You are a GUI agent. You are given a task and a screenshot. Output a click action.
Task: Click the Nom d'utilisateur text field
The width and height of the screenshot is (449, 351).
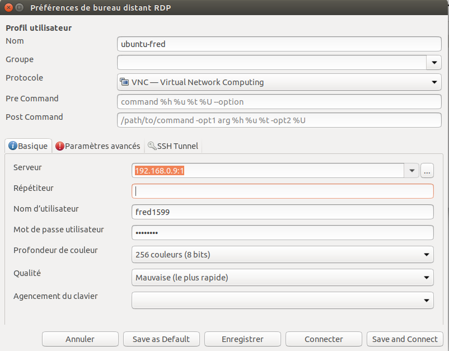pyautogui.click(x=282, y=212)
